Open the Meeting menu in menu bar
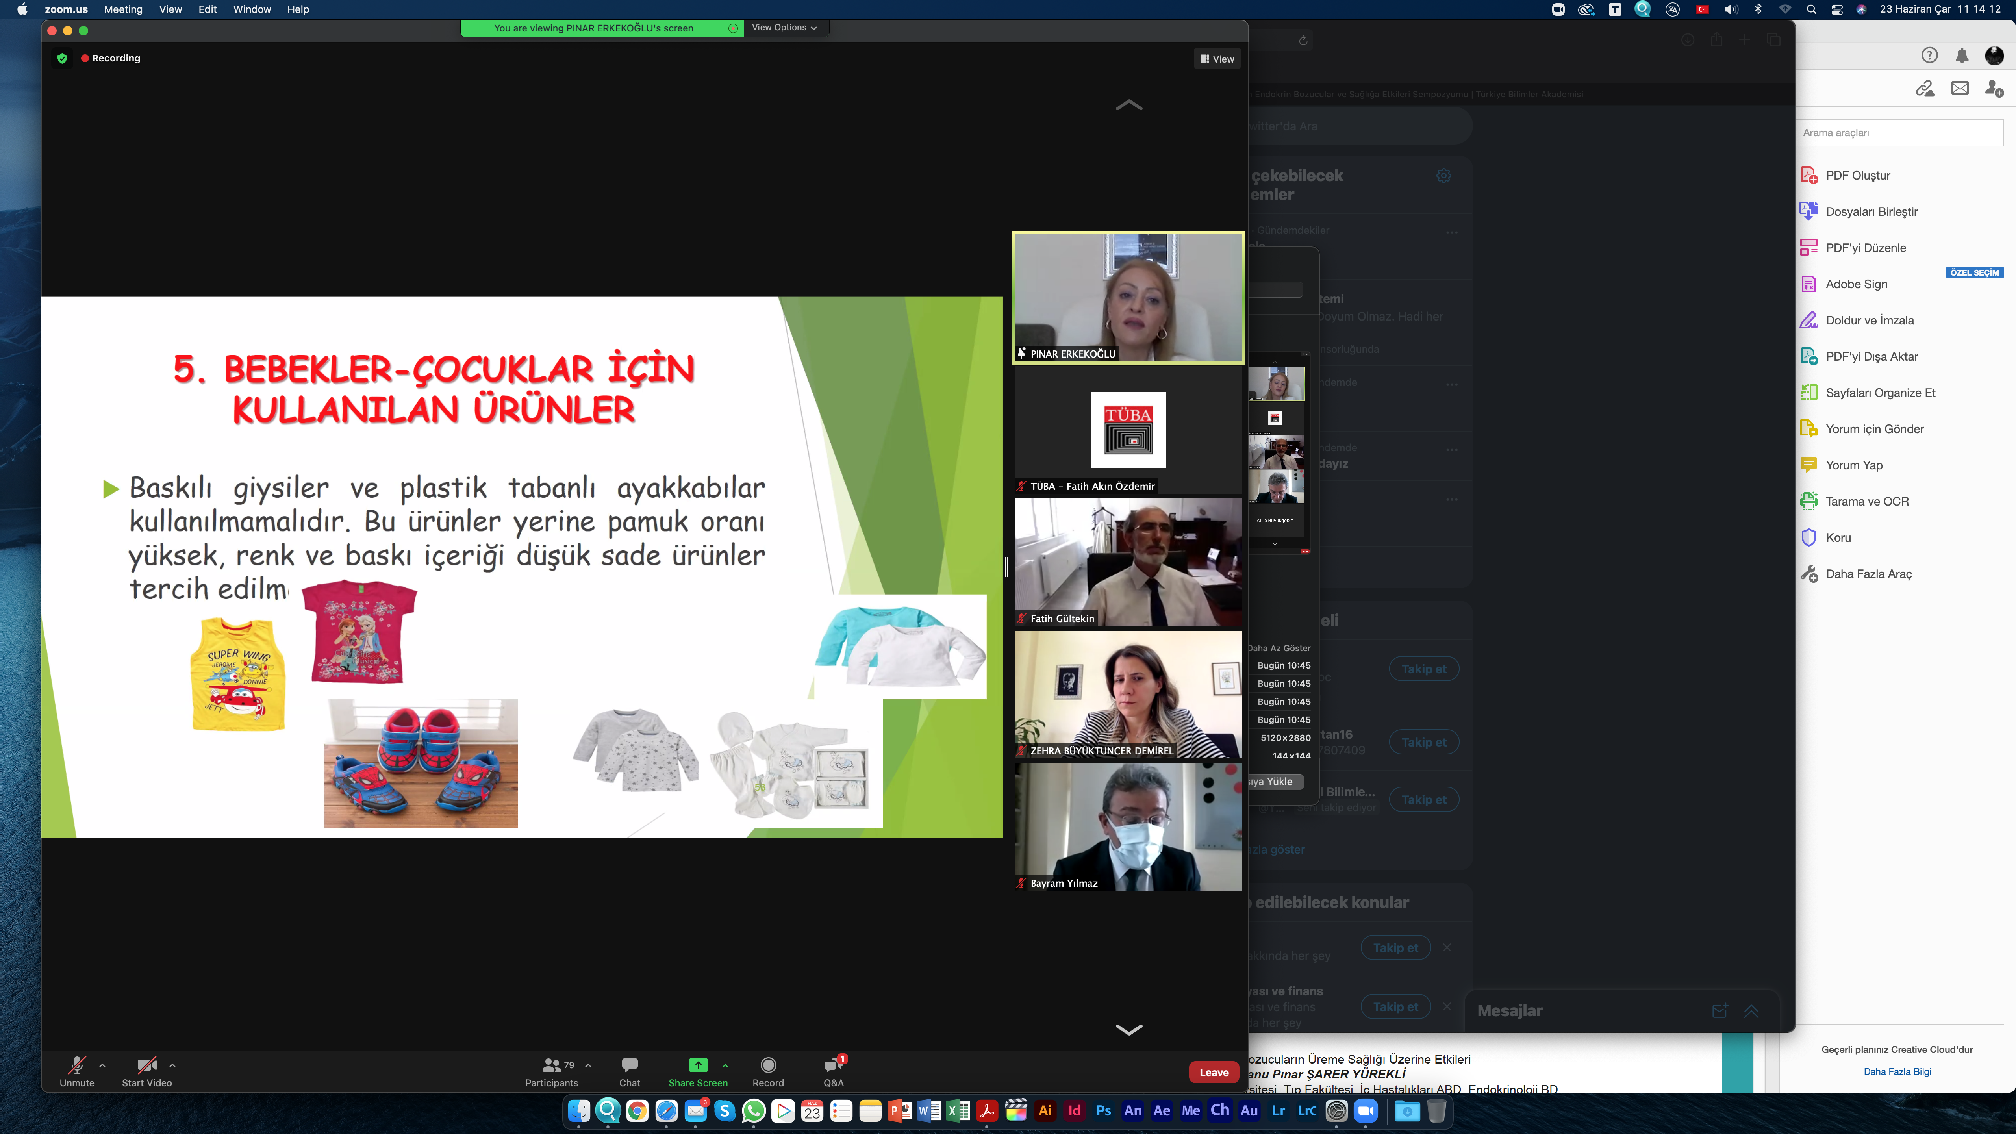 point(123,9)
